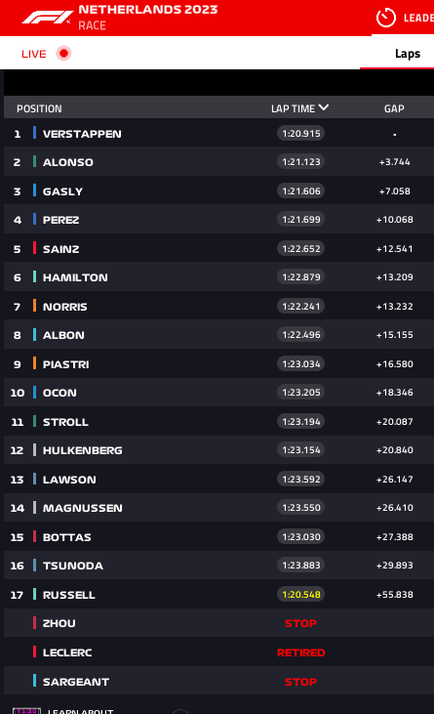434x714 pixels.
Task: Click Perez's gap value +10.068
Action: tap(394, 220)
